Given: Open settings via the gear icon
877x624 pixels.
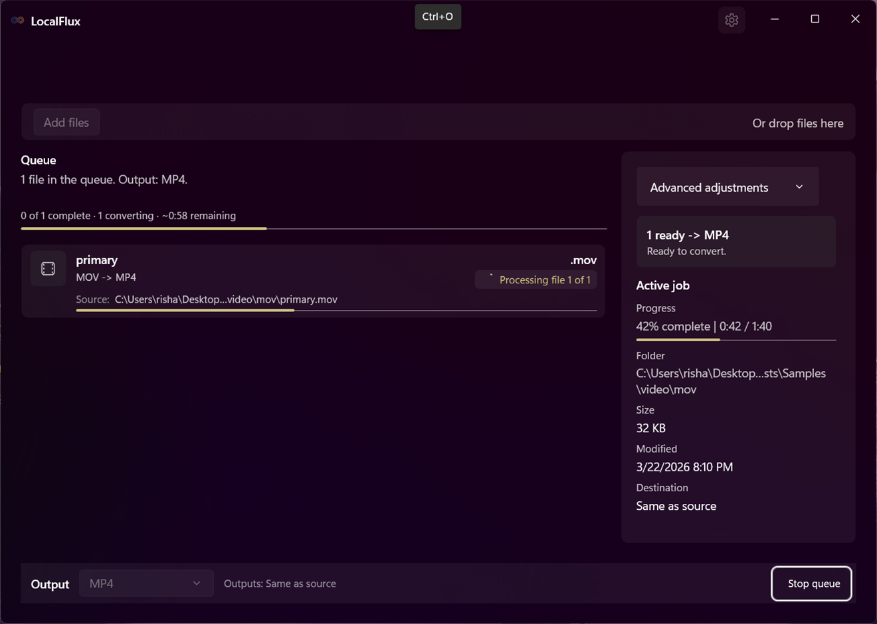Looking at the screenshot, I should [731, 20].
